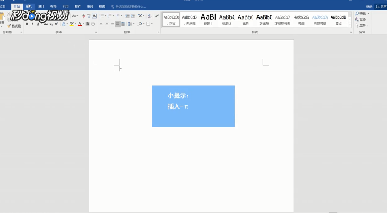Click the Format Painter (格式刷) button
This screenshot has height=213, width=387.
click(x=14, y=26)
